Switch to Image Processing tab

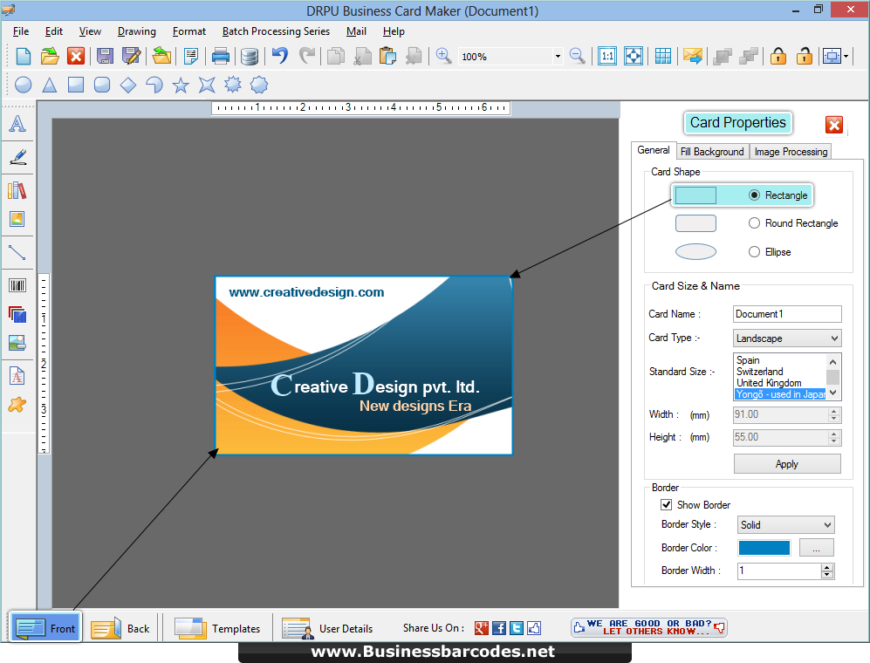(791, 152)
